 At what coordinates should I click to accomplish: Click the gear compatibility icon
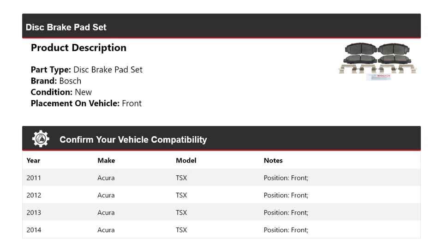click(41, 139)
